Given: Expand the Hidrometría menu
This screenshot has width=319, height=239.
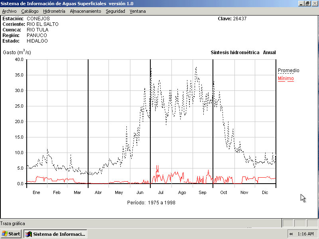Looking at the screenshot, I should point(54,11).
